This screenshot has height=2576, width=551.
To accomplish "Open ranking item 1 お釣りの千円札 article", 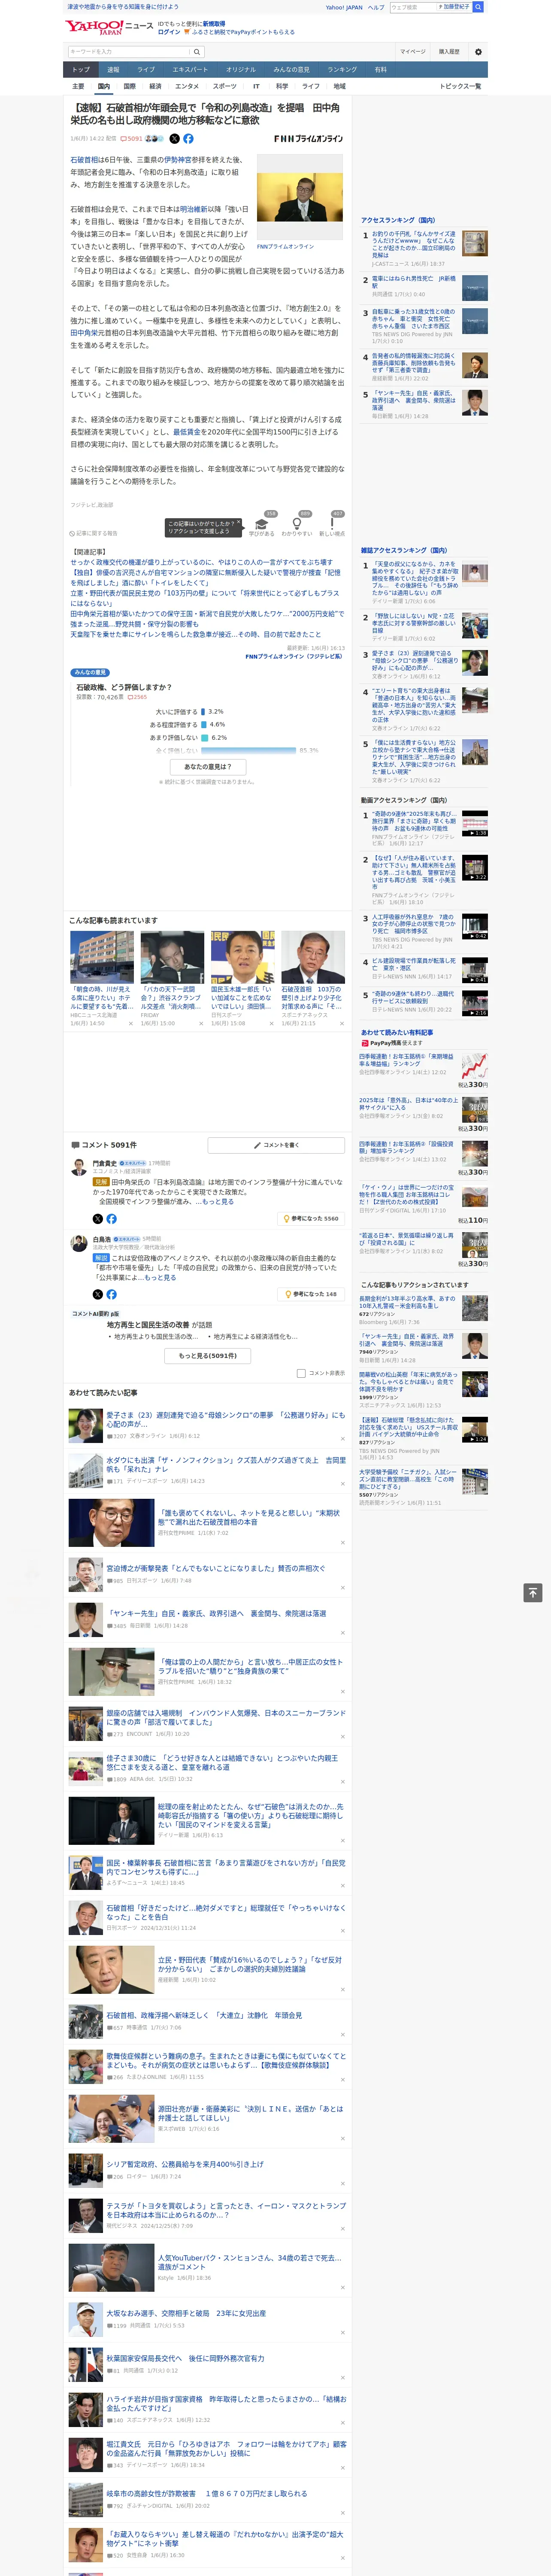I will point(413,245).
